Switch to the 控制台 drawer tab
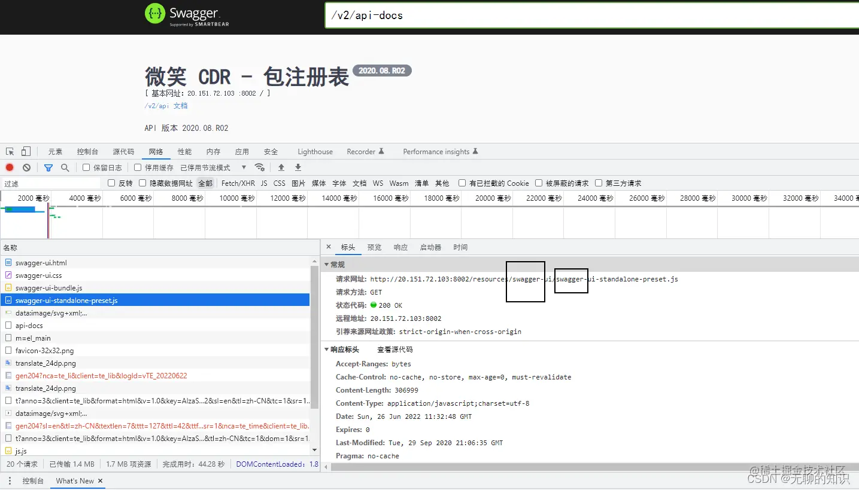This screenshot has width=859, height=490. coord(33,480)
